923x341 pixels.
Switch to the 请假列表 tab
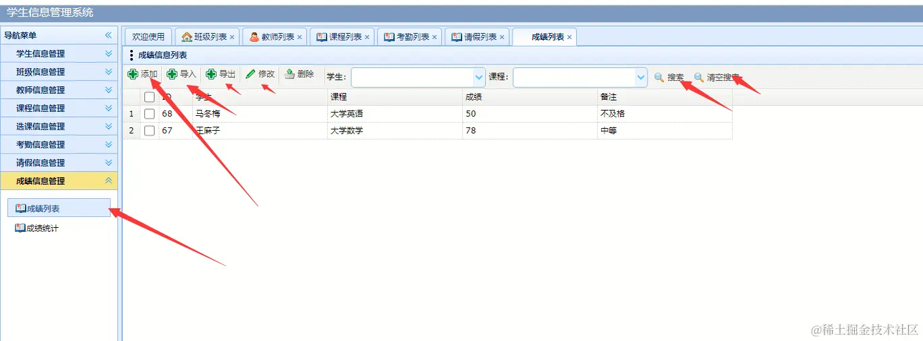pos(477,37)
